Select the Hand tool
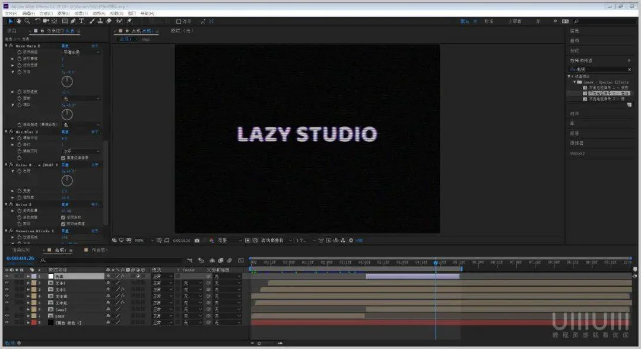This screenshot has width=641, height=349. click(x=19, y=21)
